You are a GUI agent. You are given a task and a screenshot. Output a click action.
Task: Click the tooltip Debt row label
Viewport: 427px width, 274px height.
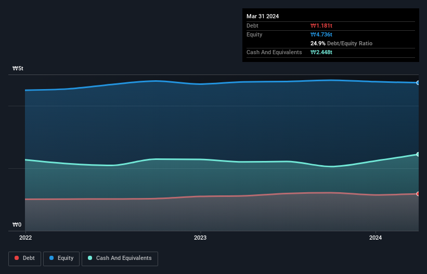252,26
